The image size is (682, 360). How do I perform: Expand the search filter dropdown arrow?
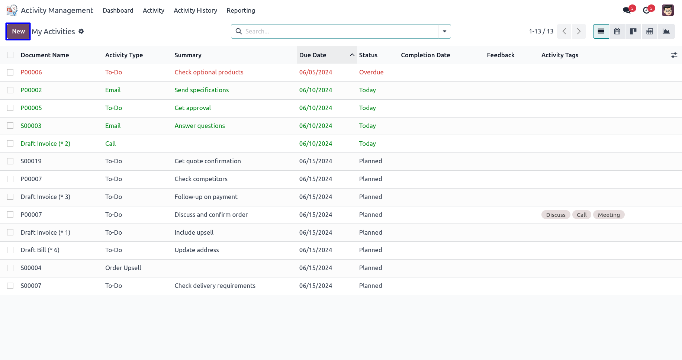(x=444, y=32)
